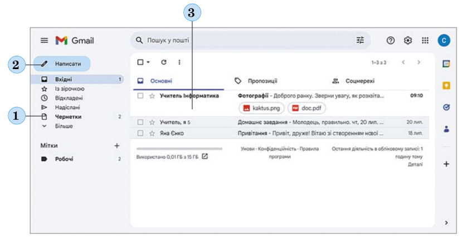Open Settings gear icon

[x=408, y=40]
